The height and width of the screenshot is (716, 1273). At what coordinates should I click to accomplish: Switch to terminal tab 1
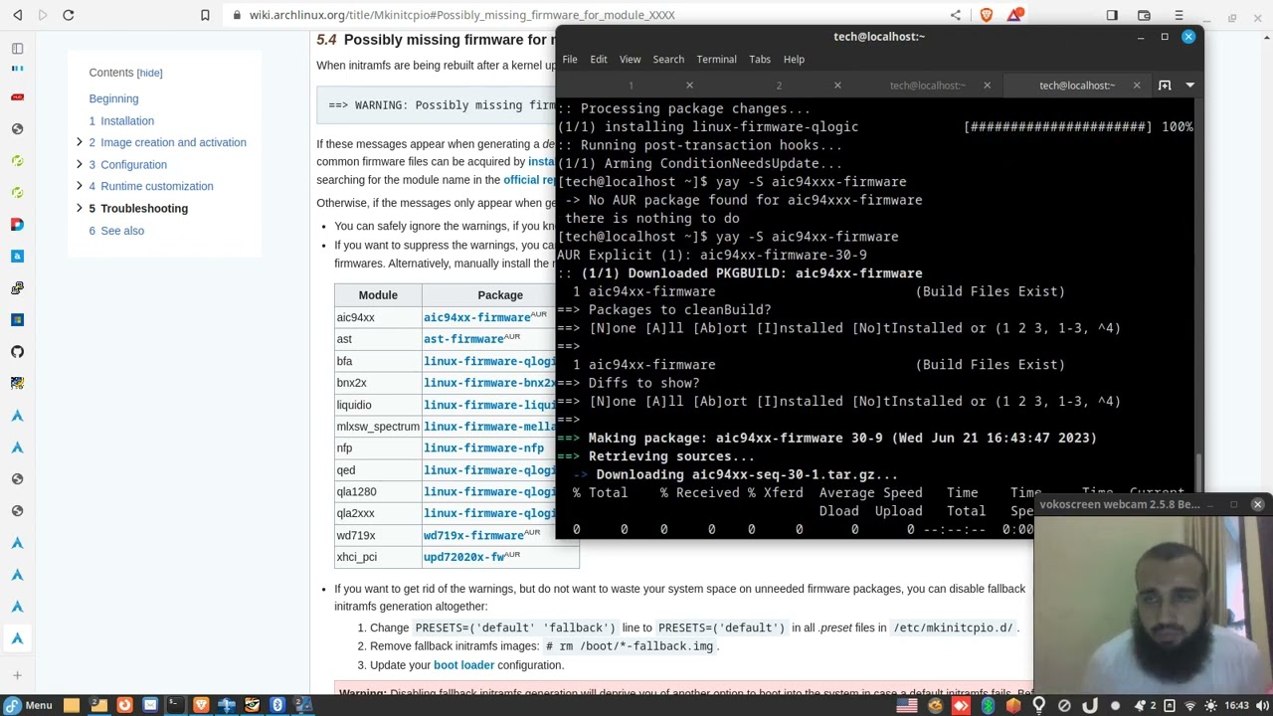(631, 86)
